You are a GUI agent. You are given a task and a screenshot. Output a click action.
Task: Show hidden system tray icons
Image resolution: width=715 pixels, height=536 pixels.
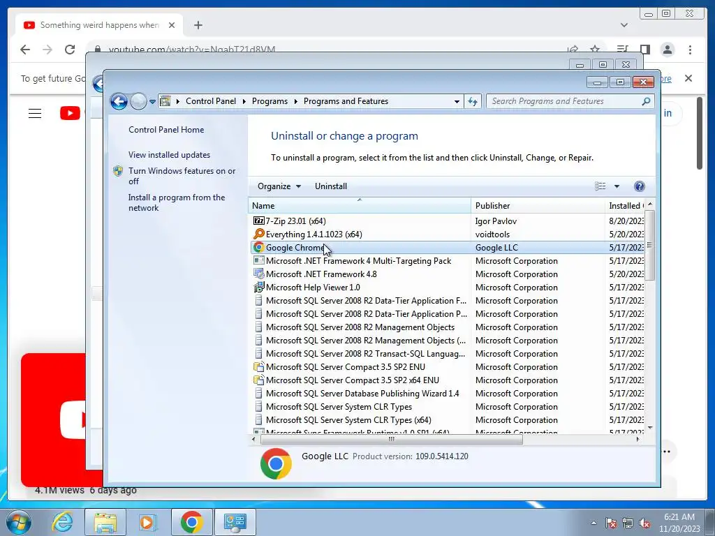pos(594,523)
